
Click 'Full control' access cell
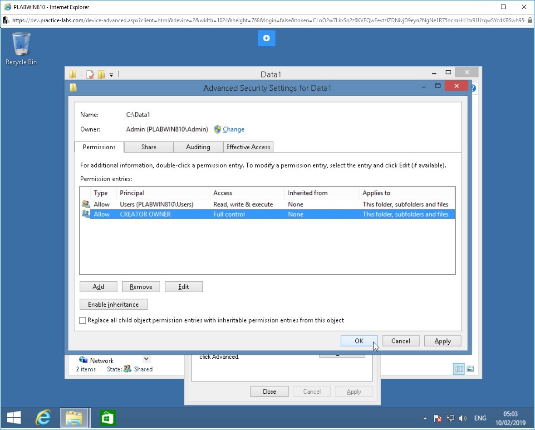click(229, 214)
